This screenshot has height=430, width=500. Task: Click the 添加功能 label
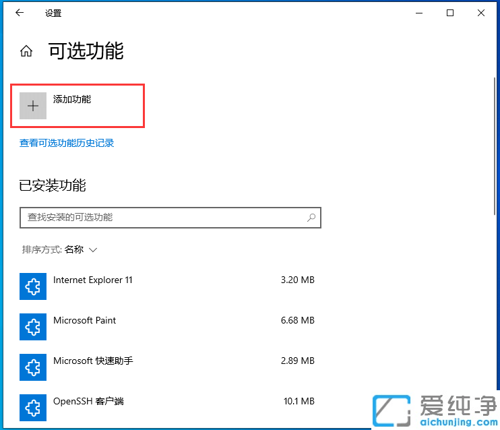coord(72,99)
